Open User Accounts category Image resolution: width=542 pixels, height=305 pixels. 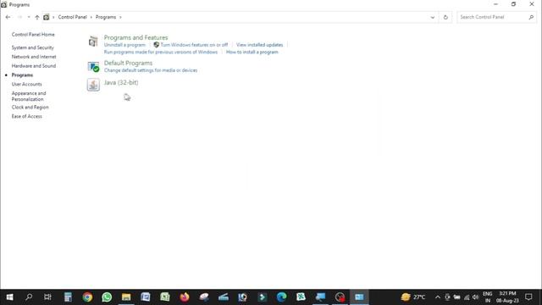(26, 84)
